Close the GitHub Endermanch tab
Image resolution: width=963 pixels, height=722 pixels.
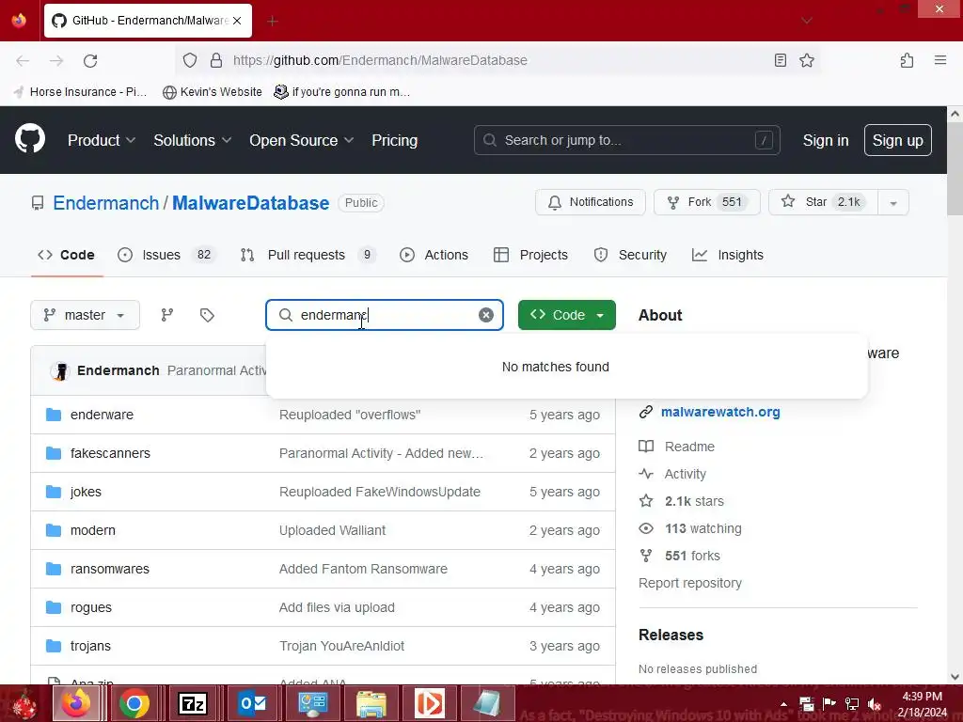coord(237,21)
